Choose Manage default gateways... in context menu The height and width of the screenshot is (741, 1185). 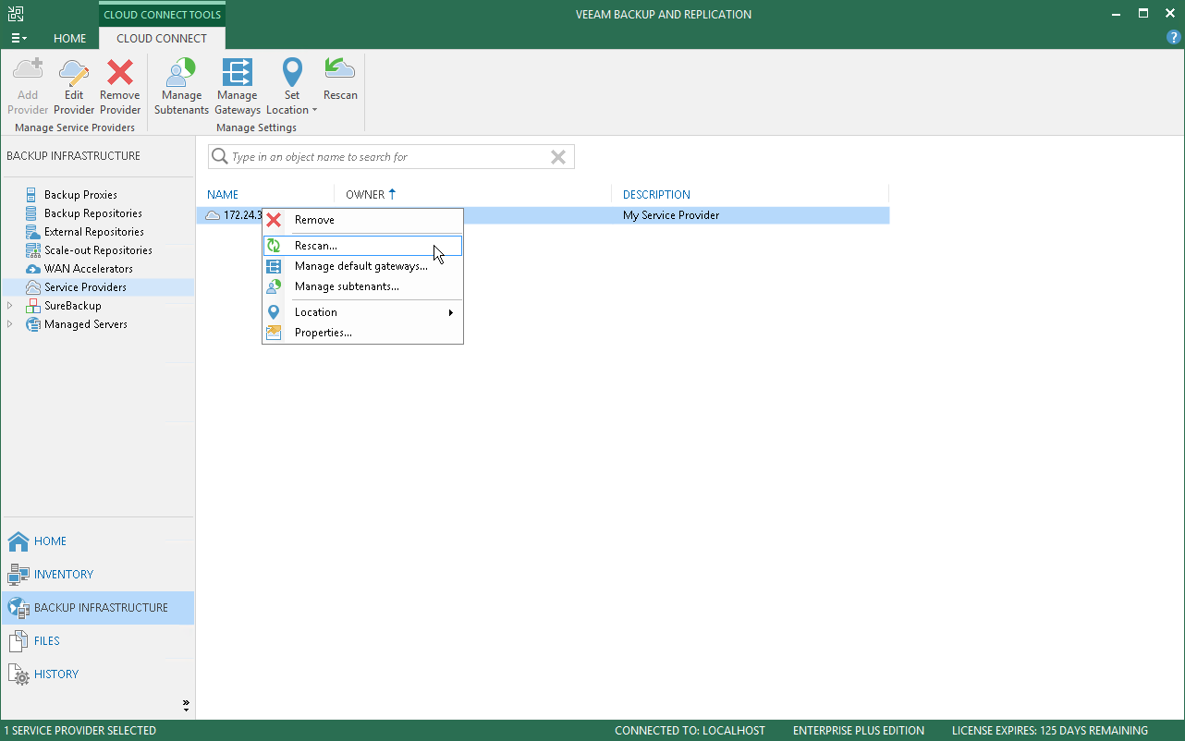point(362,266)
